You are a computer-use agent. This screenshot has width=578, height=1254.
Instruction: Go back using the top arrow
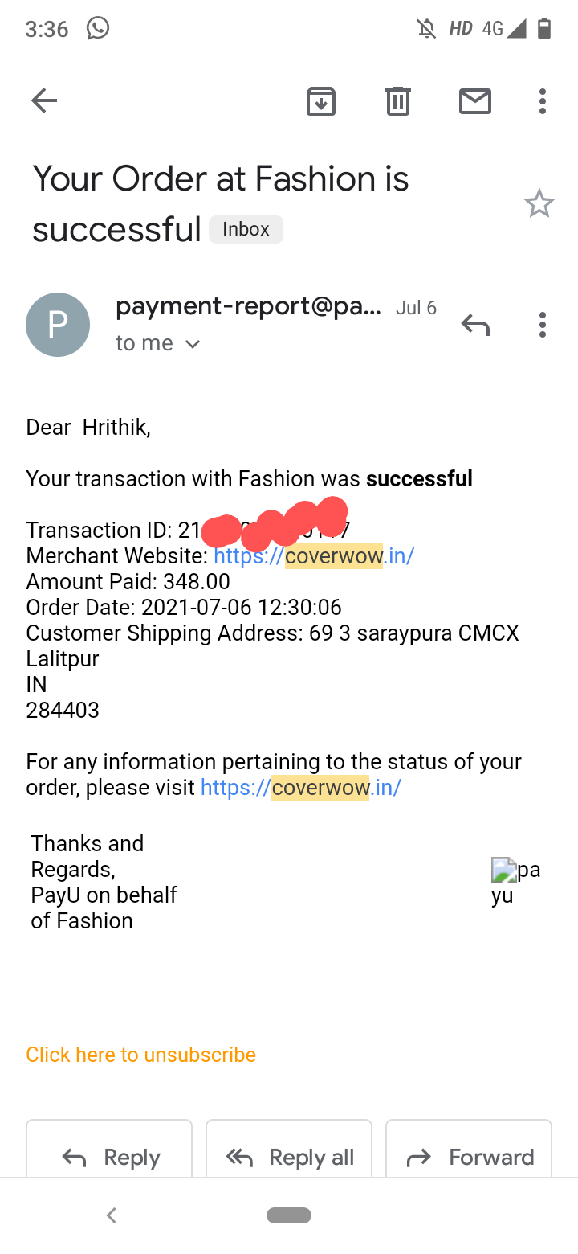[x=44, y=100]
